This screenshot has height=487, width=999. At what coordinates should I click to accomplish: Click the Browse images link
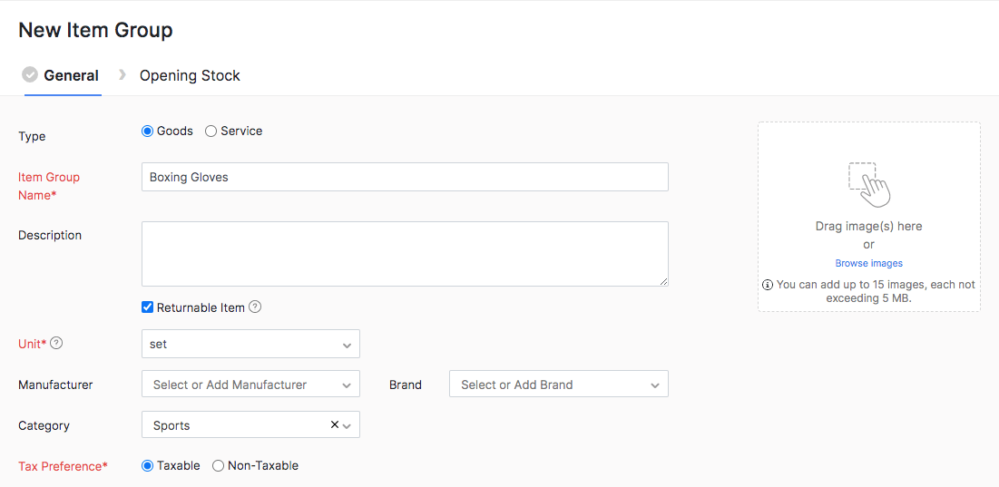coord(868,263)
